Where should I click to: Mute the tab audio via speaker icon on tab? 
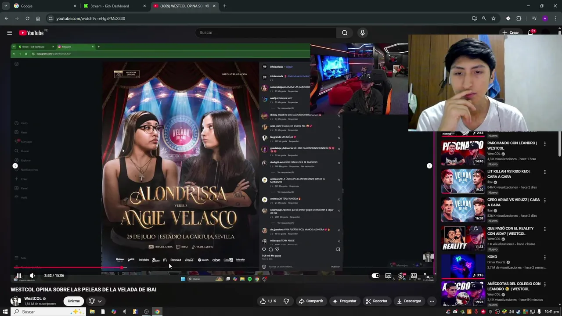pyautogui.click(x=207, y=6)
